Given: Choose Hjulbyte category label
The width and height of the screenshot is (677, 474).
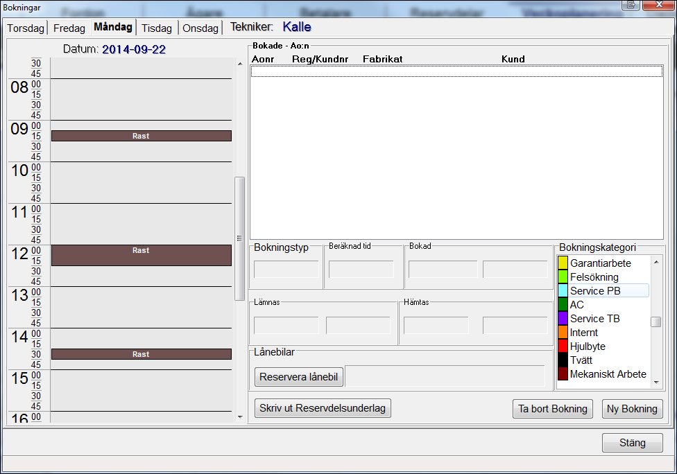Looking at the screenshot, I should tap(588, 346).
